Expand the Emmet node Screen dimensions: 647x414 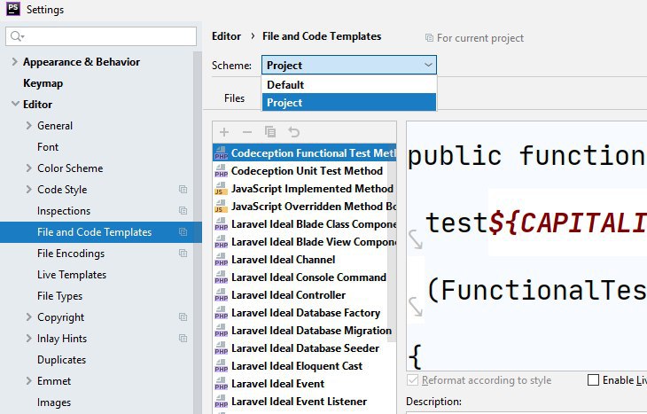point(28,381)
